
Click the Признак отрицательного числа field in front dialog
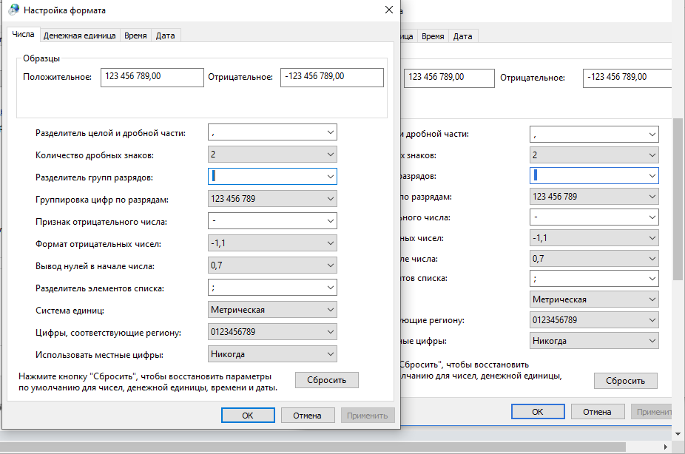[x=266, y=221]
